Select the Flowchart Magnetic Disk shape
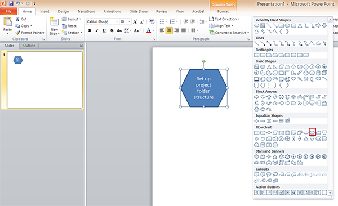This screenshot has height=206, width=338. [263, 145]
